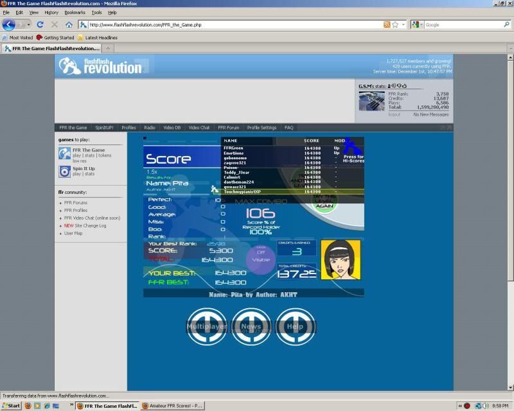Open Profile Settings in site navigation
514x411 pixels.
coord(261,128)
